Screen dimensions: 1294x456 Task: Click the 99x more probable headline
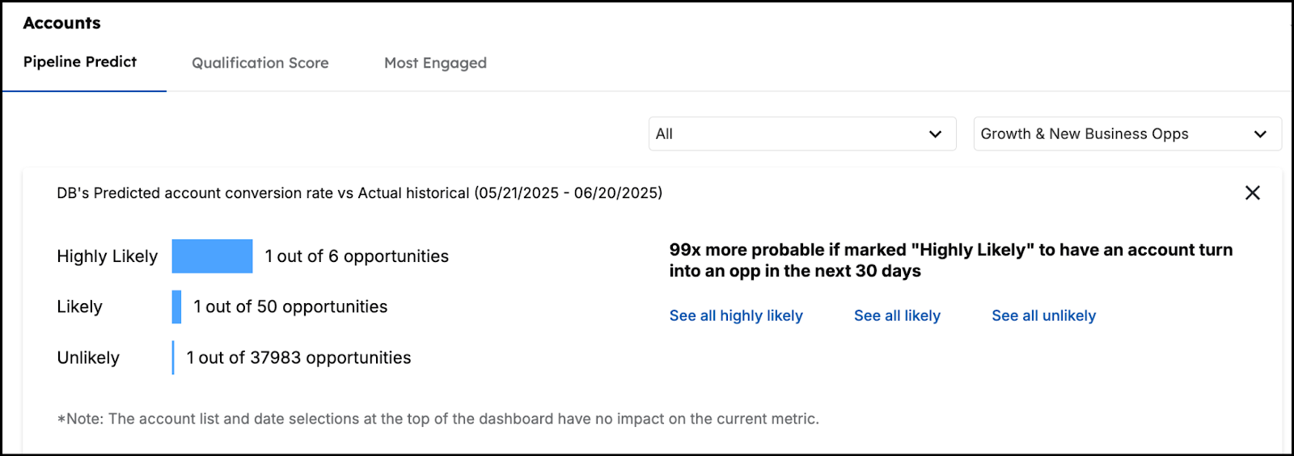[950, 260]
